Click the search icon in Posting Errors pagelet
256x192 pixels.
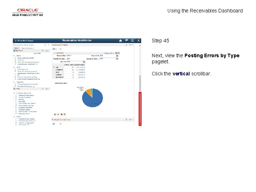pyautogui.click(x=60, y=124)
